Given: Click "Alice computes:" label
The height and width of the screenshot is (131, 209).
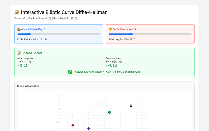Looking at the screenshot, I should (25, 58).
